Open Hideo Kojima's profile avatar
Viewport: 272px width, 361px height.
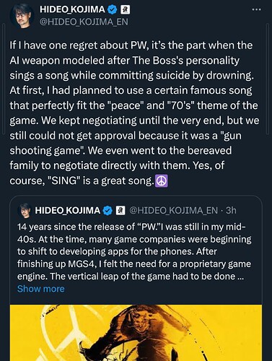(x=22, y=16)
